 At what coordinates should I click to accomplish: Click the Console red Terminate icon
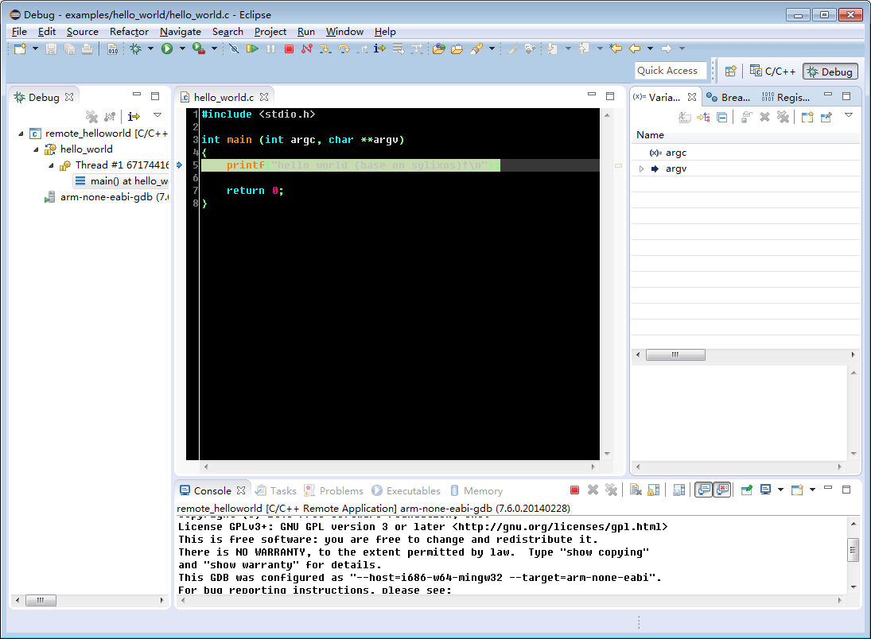574,490
